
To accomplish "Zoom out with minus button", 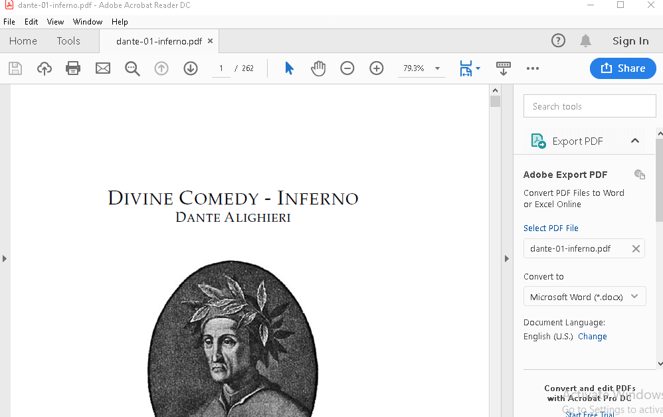I will click(347, 68).
